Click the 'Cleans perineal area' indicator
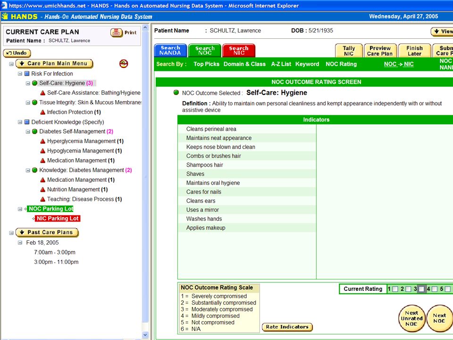Image resolution: width=453 pixels, height=340 pixels. (x=211, y=129)
